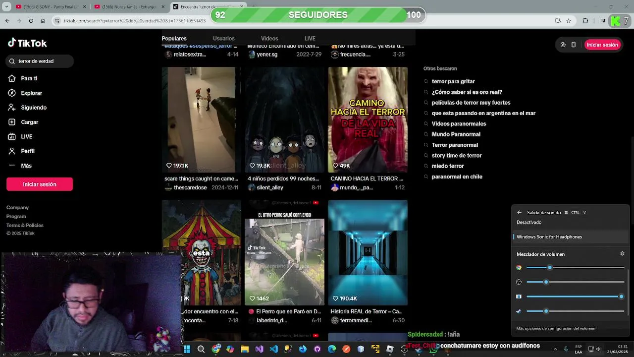634x357 pixels.
Task: Switch to the Usuarios tab
Action: pyautogui.click(x=224, y=38)
